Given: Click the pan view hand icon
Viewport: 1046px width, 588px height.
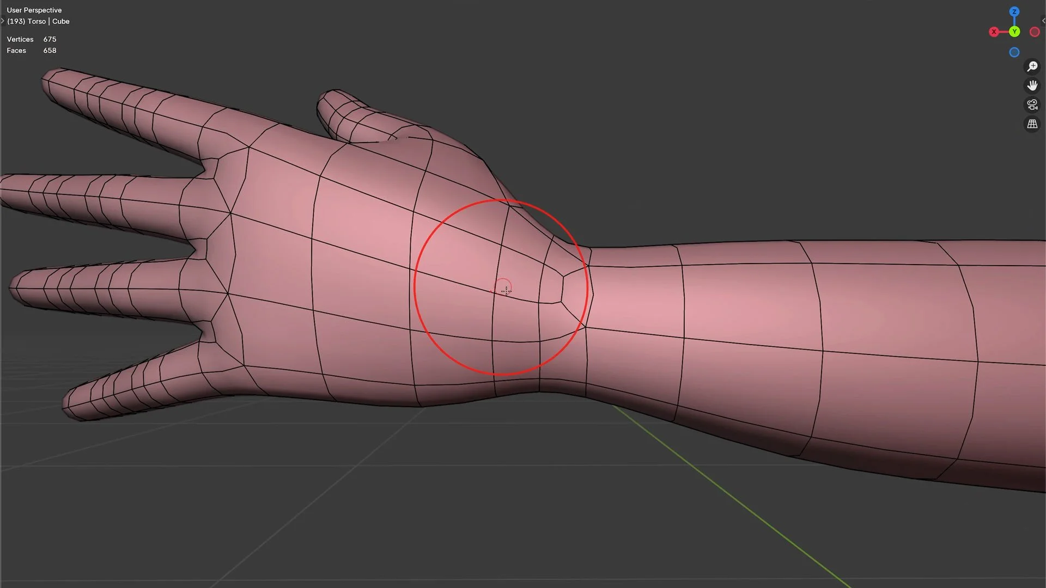Looking at the screenshot, I should pyautogui.click(x=1032, y=85).
